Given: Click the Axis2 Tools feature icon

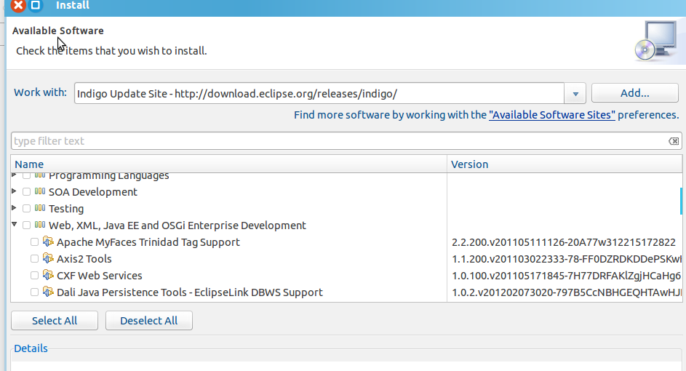Looking at the screenshot, I should click(48, 259).
